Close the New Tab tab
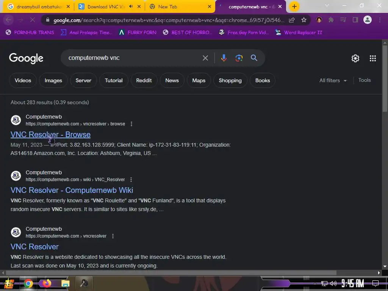388x291 pixels. point(209,7)
